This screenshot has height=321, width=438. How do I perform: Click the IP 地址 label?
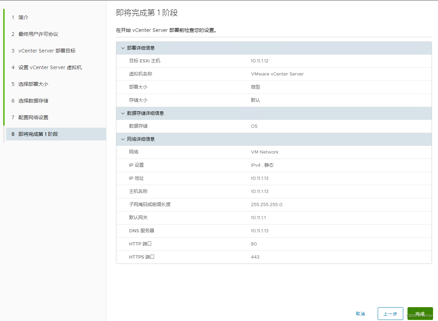(x=137, y=178)
